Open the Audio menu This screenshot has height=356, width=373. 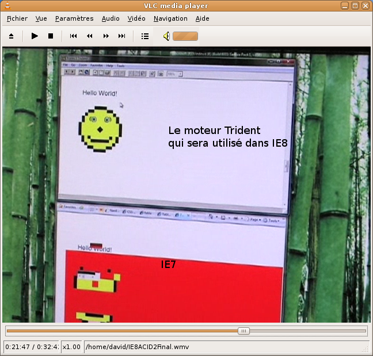(111, 18)
